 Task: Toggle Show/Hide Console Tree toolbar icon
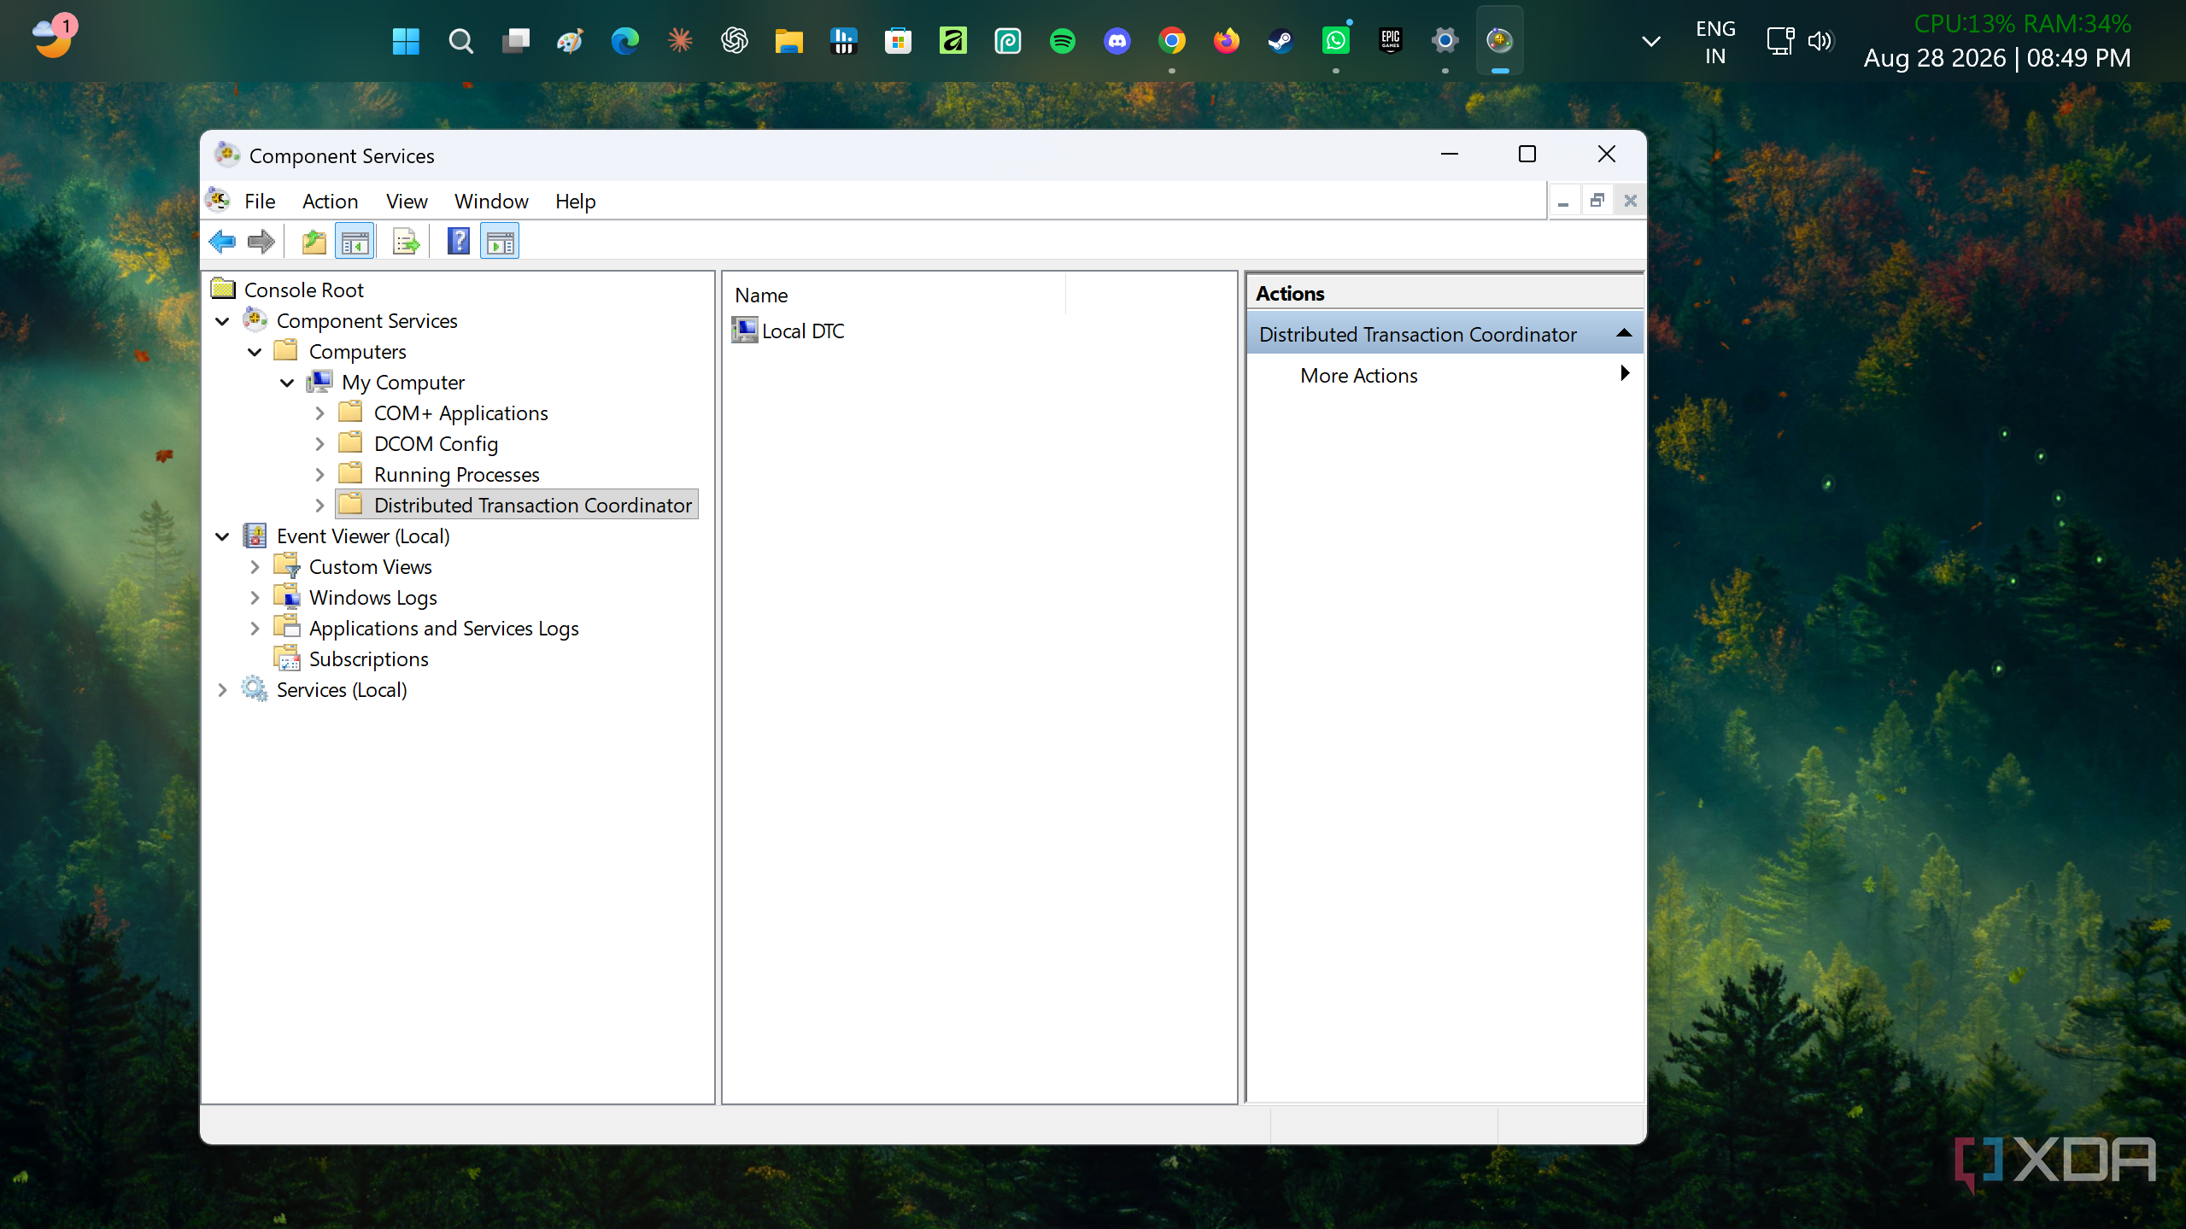[x=355, y=242]
